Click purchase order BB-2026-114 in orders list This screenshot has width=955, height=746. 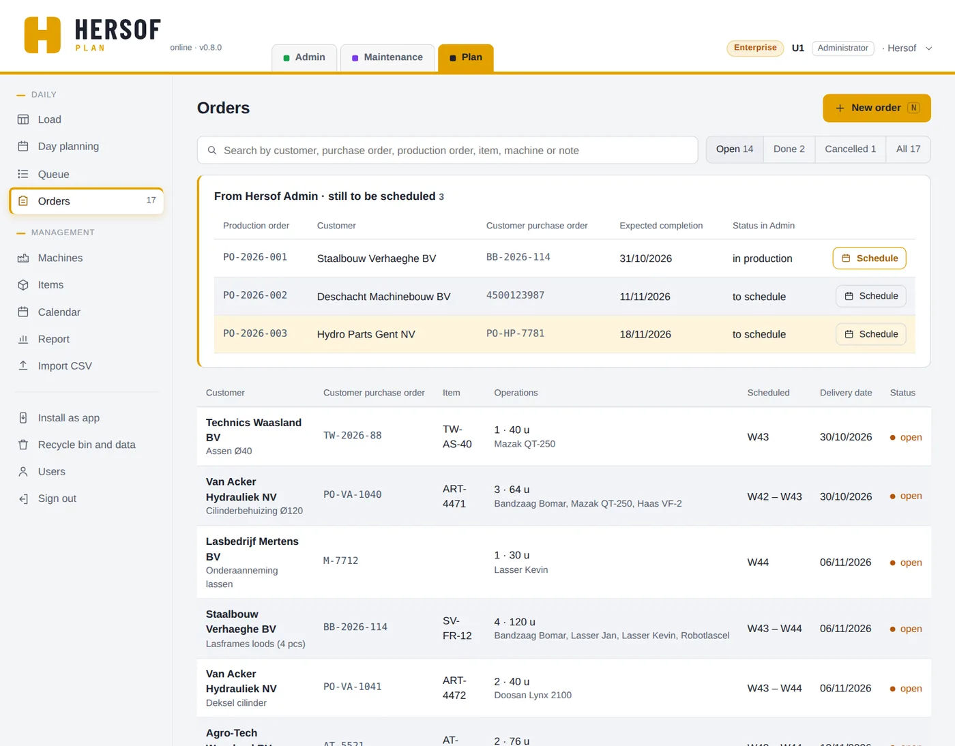pyautogui.click(x=355, y=627)
